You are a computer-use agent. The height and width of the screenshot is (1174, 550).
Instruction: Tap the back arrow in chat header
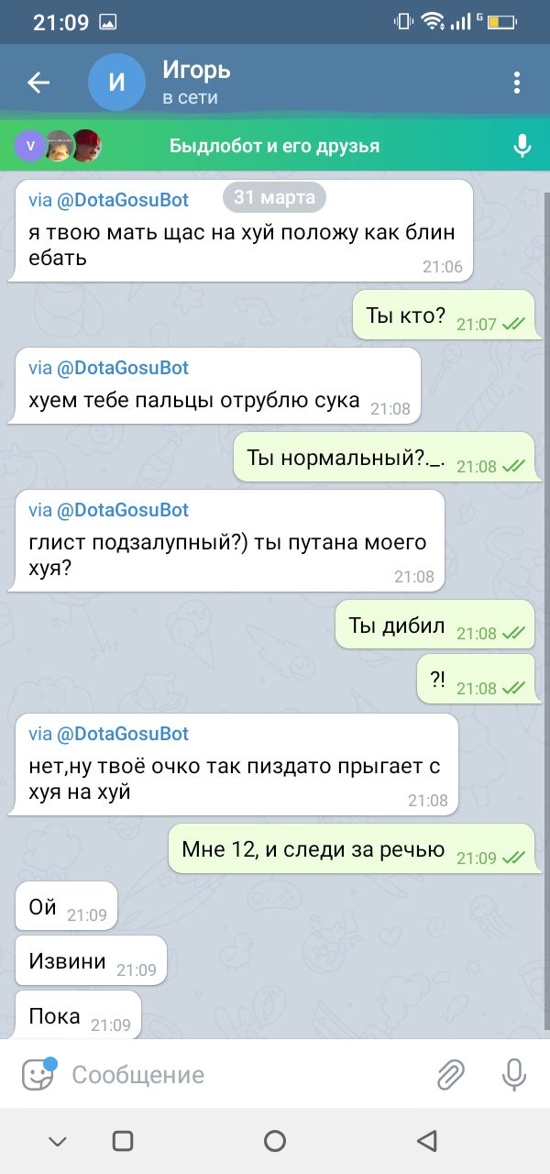tap(38, 83)
